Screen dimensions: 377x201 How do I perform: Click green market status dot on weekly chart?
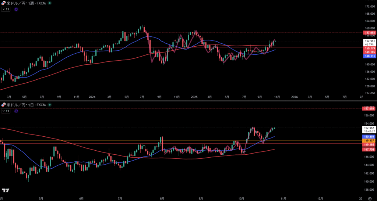50,3
